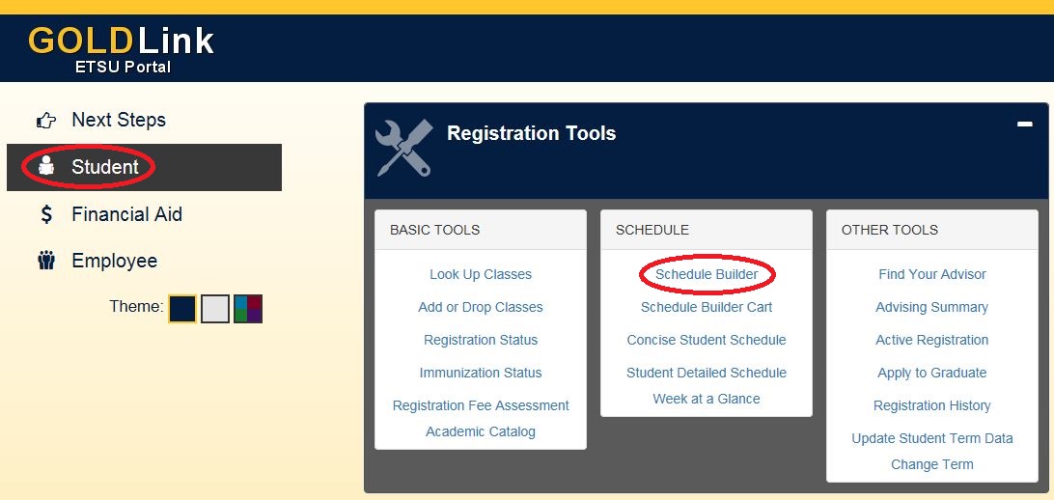This screenshot has height=500, width=1054.
Task: Go to Add or Drop Classes
Action: (x=481, y=307)
